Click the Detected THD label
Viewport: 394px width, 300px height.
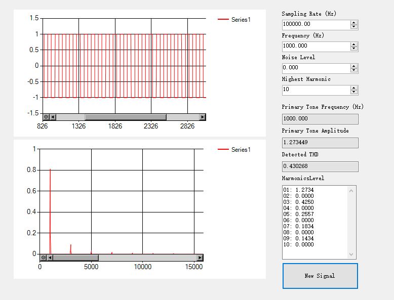[300, 154]
